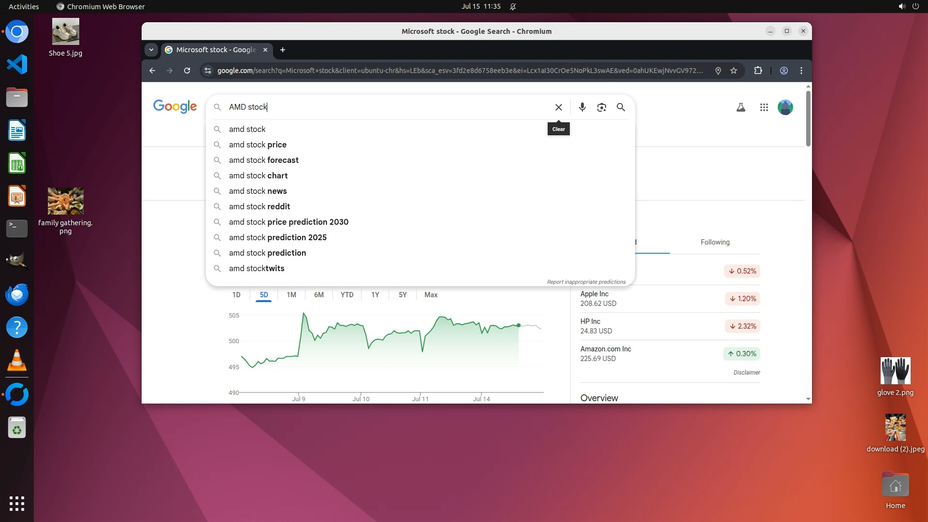The image size is (928, 522).
Task: Select suggestion amd stock price prediction 2030
Action: 288,222
